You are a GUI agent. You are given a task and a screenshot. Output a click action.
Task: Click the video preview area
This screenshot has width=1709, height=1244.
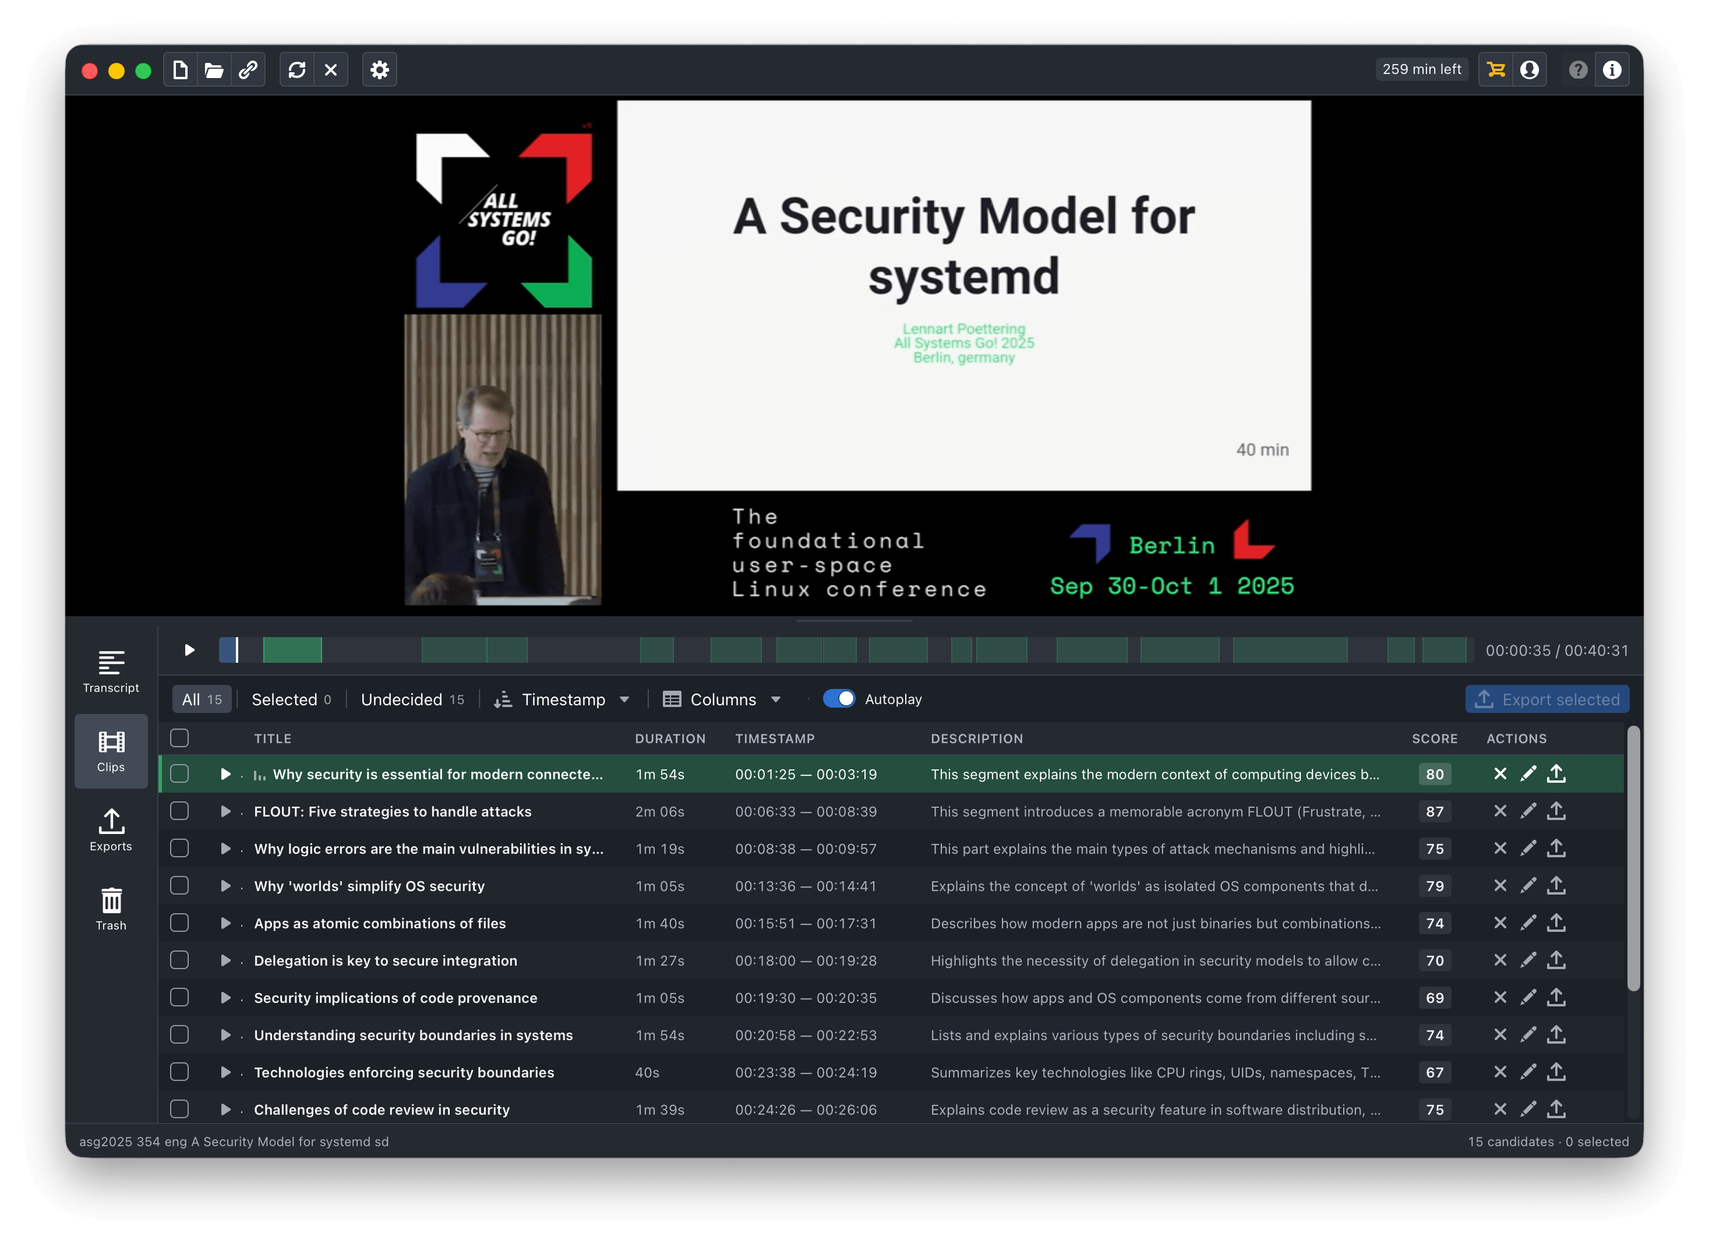(854, 356)
